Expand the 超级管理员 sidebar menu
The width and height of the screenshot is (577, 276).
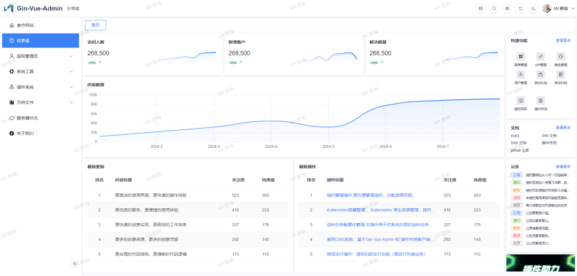[40, 56]
